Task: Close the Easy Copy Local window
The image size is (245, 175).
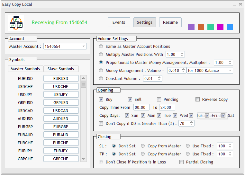Action: point(240,4)
